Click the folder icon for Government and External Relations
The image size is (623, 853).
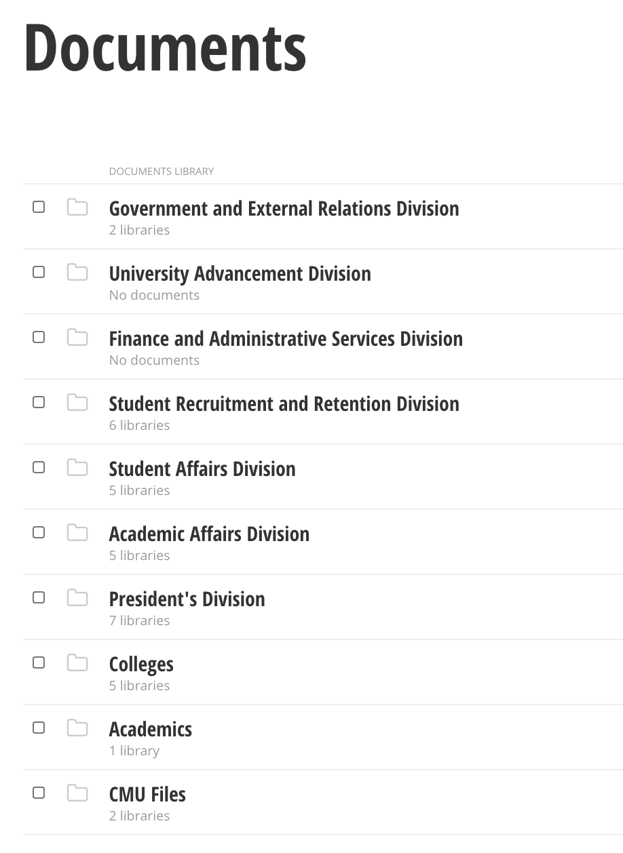pos(77,207)
